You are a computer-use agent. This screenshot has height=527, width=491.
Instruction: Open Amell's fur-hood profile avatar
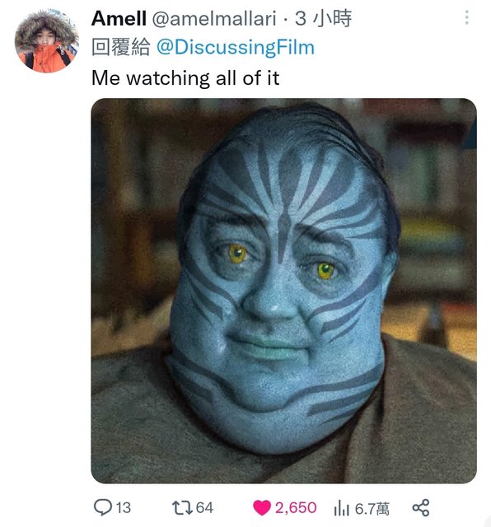click(x=46, y=41)
